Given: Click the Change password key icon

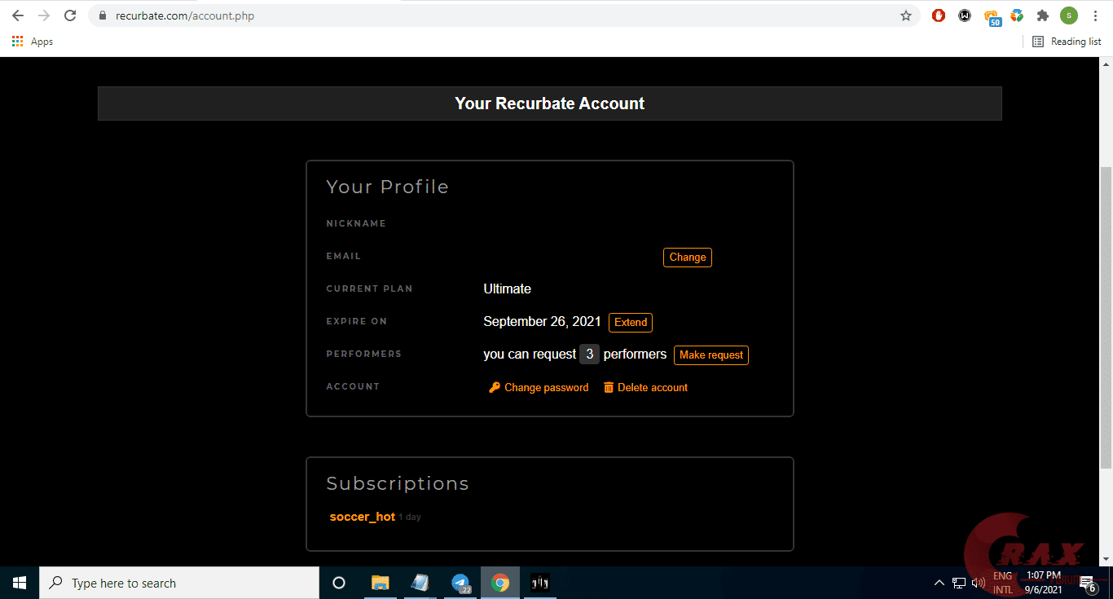Looking at the screenshot, I should [495, 387].
